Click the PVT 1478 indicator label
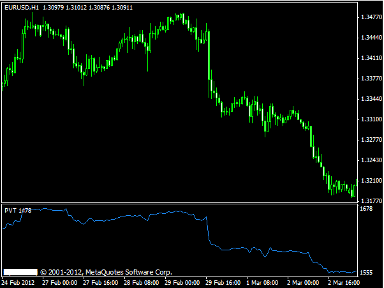The width and height of the screenshot is (384, 288). click(18, 211)
